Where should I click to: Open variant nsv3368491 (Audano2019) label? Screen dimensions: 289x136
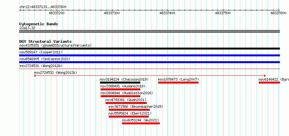click(x=123, y=86)
